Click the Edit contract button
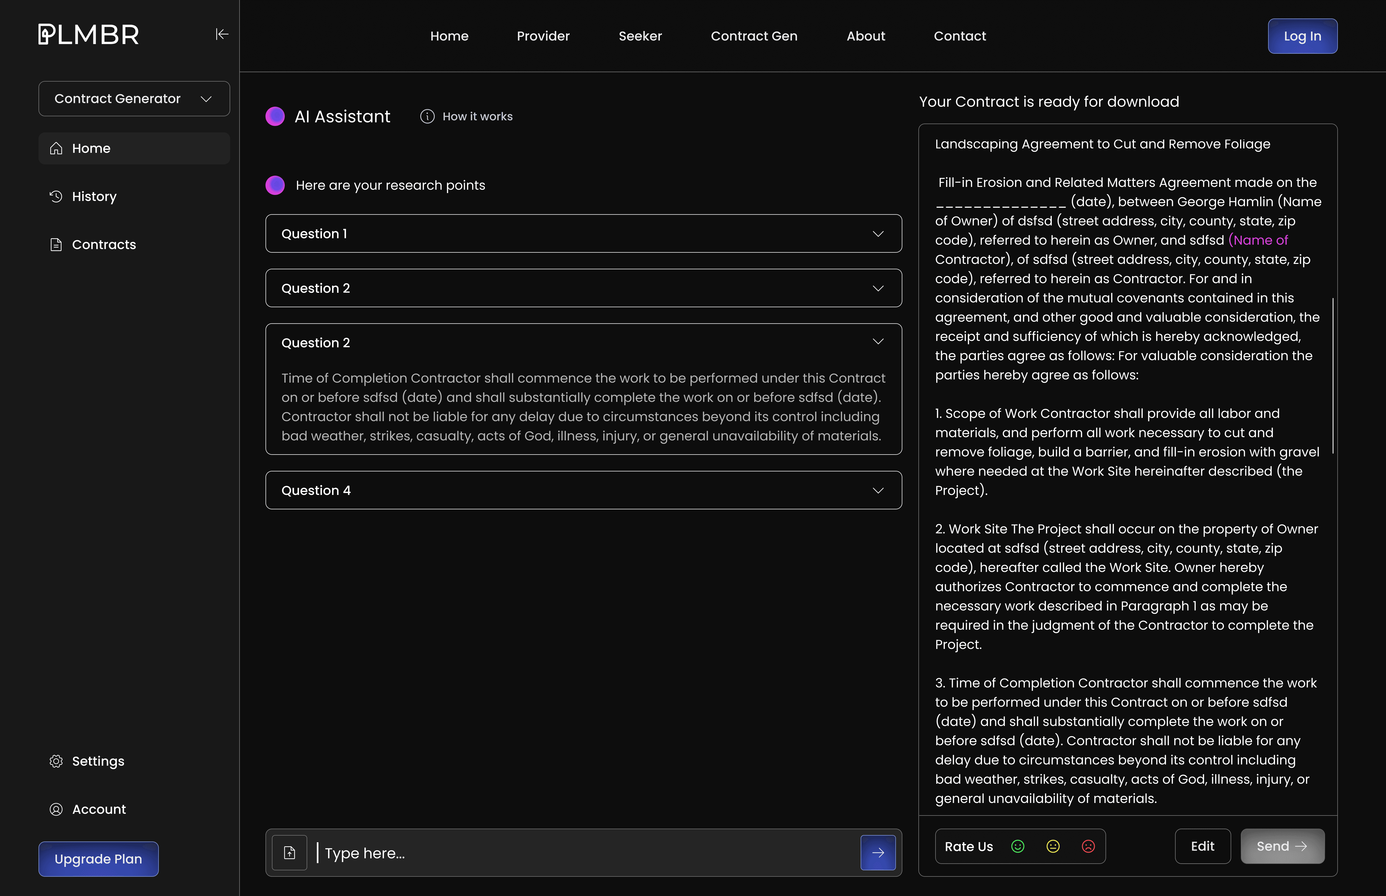Image resolution: width=1386 pixels, height=896 pixels. 1202,847
